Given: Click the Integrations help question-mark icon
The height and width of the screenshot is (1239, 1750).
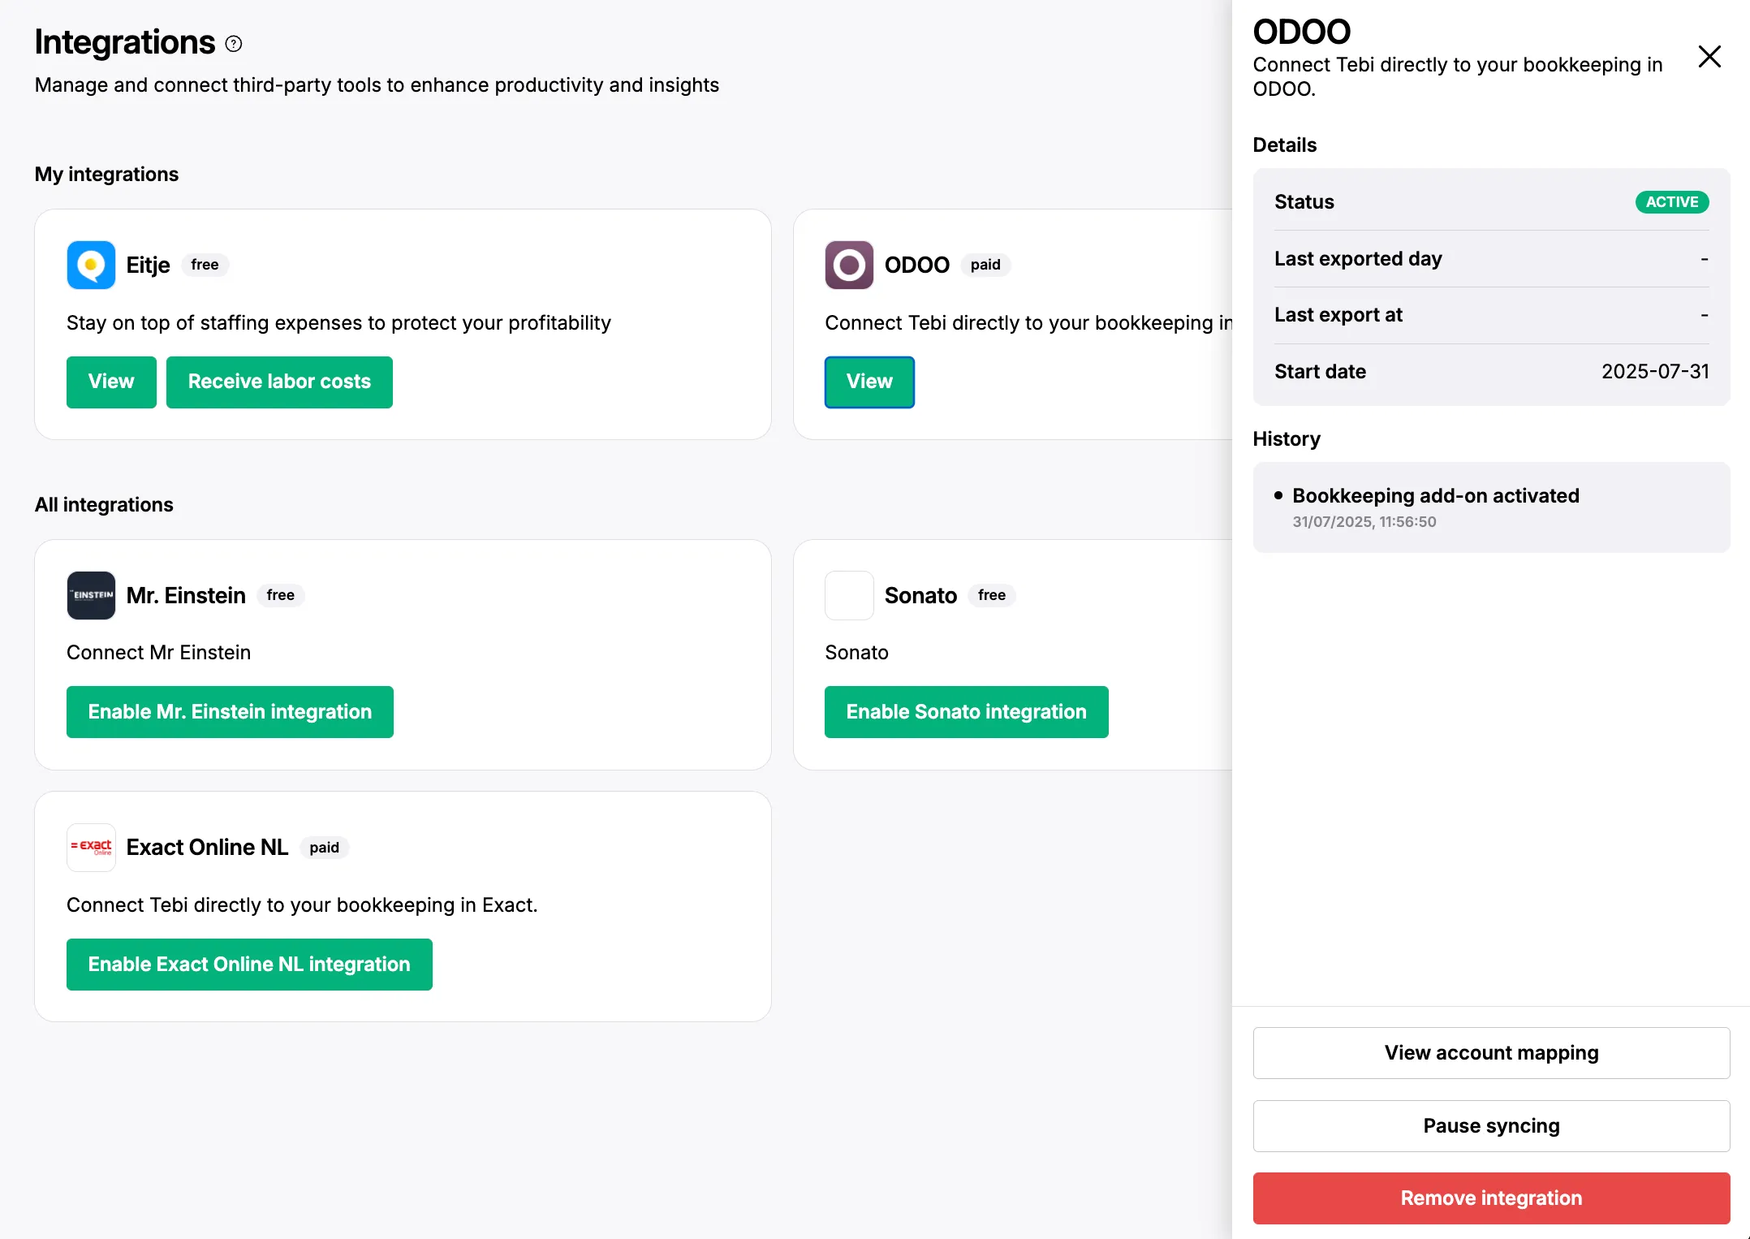Looking at the screenshot, I should [234, 44].
